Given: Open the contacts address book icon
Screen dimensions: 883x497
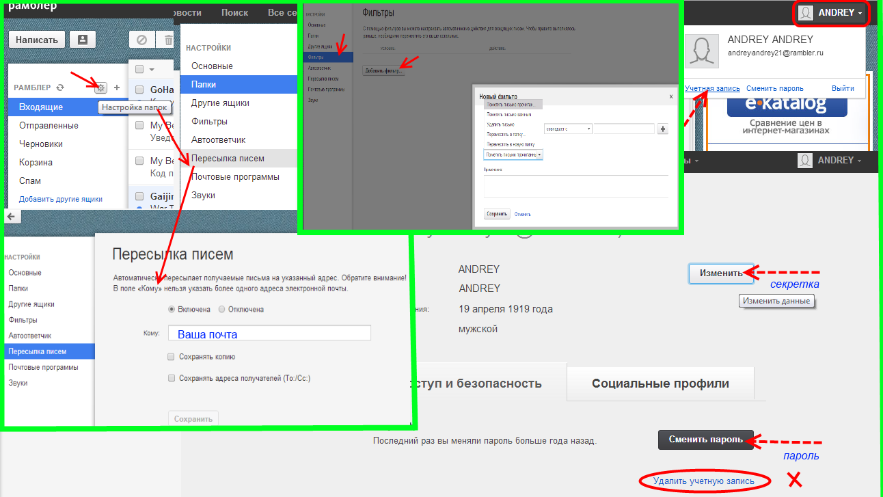Looking at the screenshot, I should pos(83,40).
